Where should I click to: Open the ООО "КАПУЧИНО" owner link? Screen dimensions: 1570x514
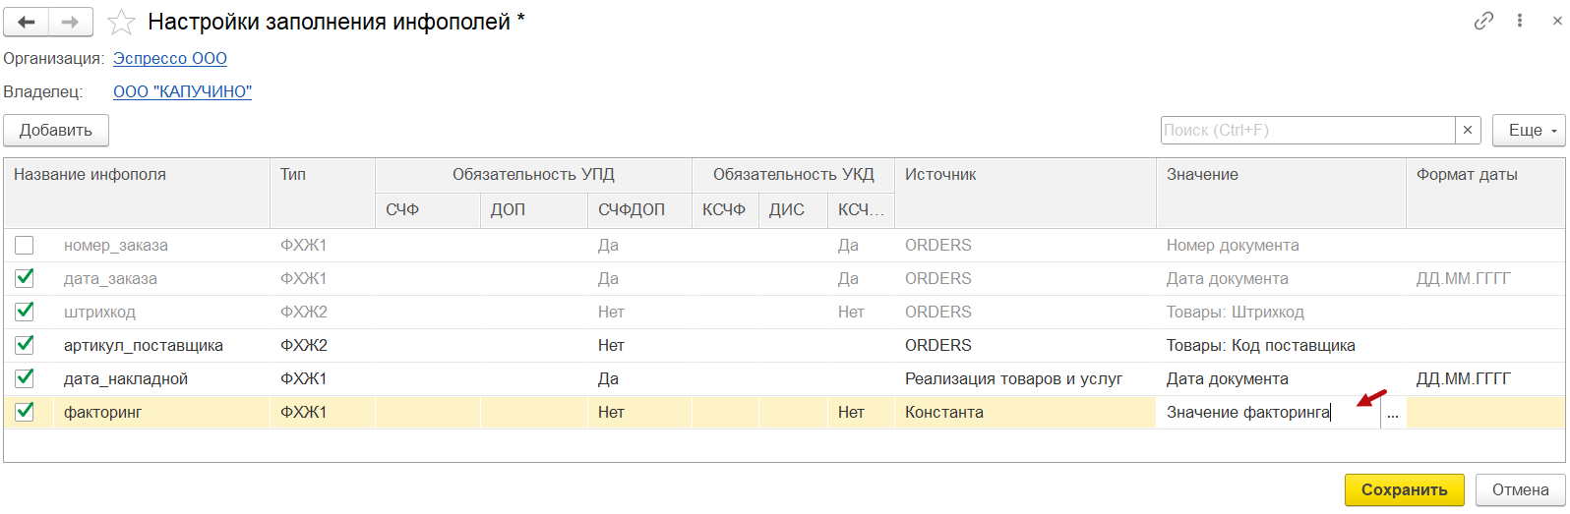182,91
